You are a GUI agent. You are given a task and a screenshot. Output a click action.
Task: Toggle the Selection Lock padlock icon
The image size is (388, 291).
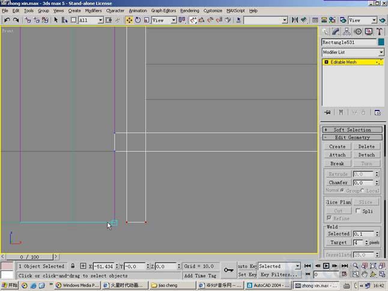click(x=73, y=266)
